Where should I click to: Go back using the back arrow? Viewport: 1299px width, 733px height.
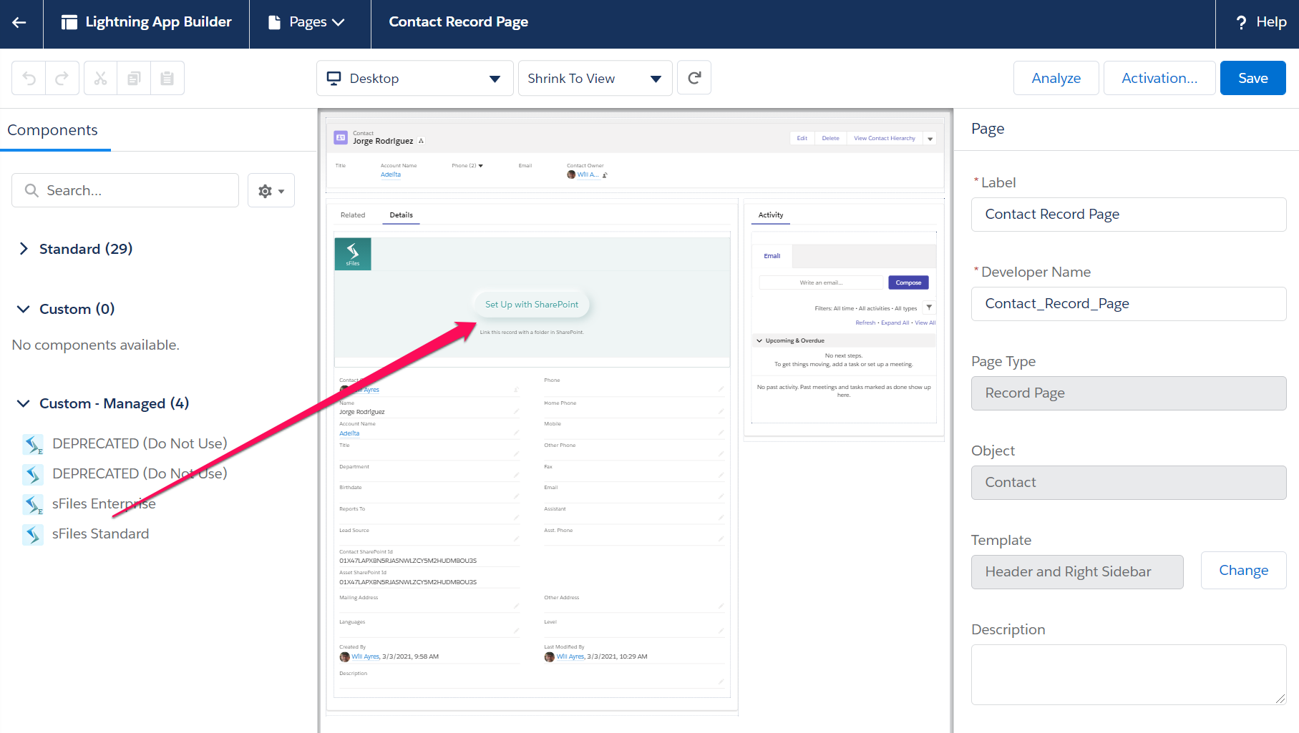tap(19, 22)
